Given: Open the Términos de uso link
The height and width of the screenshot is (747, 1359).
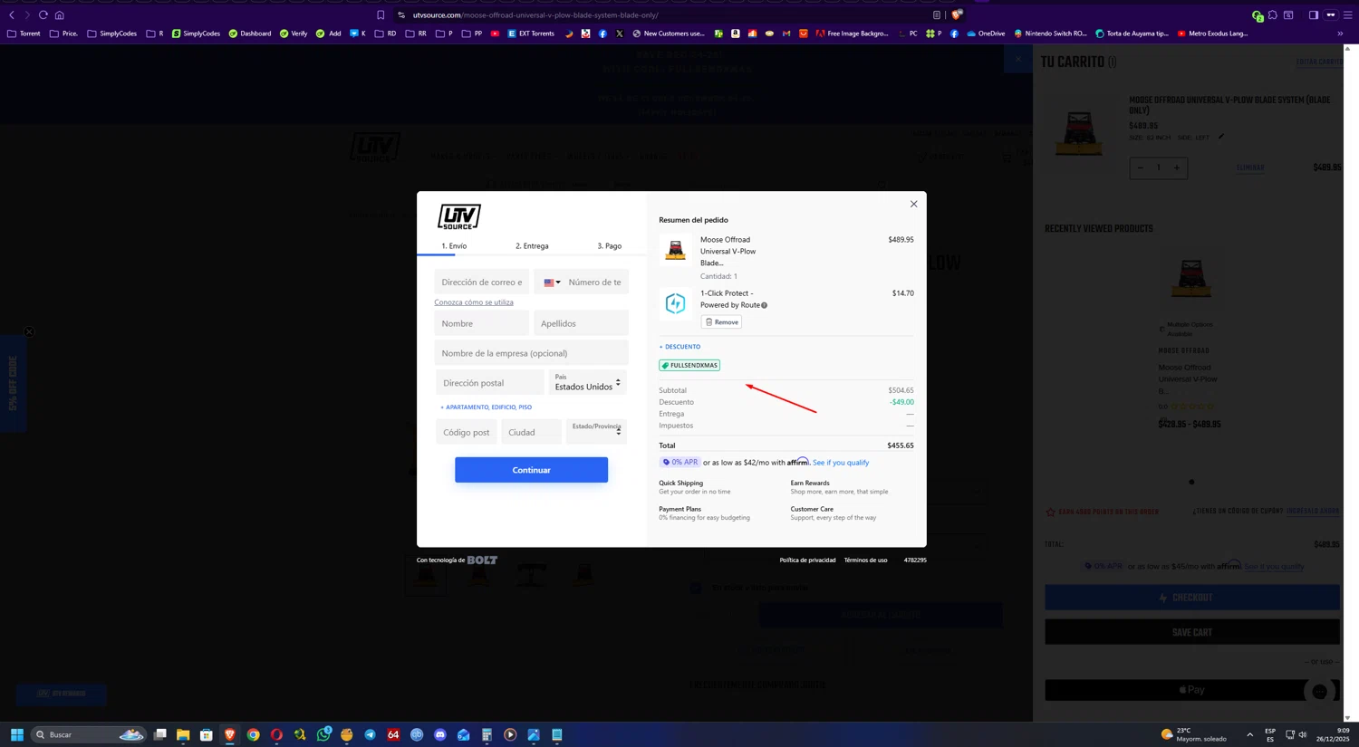Looking at the screenshot, I should [865, 560].
